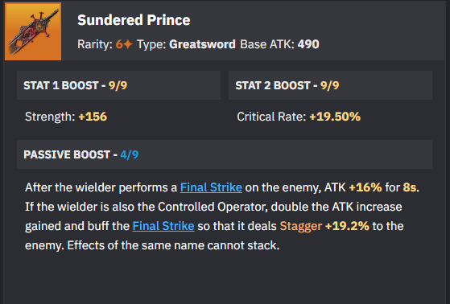Click the Critical Rate +19.50% value

point(335,117)
